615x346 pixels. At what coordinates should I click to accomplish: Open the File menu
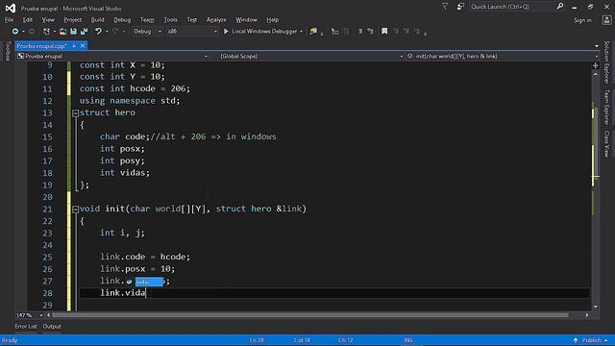(x=9, y=19)
